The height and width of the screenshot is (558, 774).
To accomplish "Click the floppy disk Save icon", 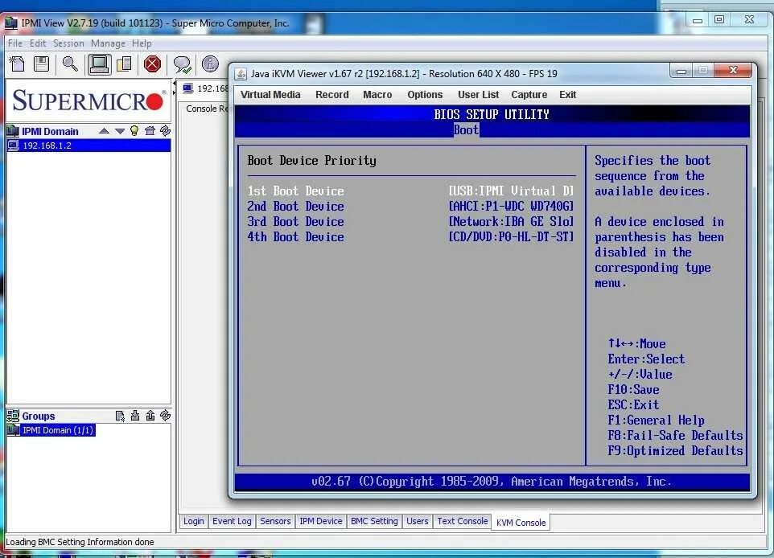I will [41, 64].
